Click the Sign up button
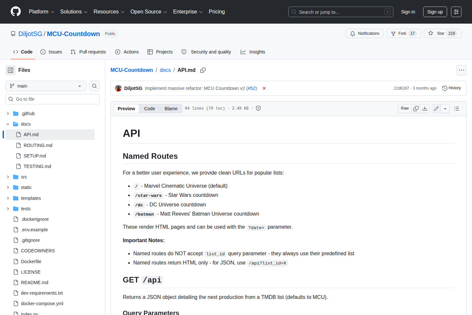Viewport: 472px width, 315px height. tap(435, 12)
